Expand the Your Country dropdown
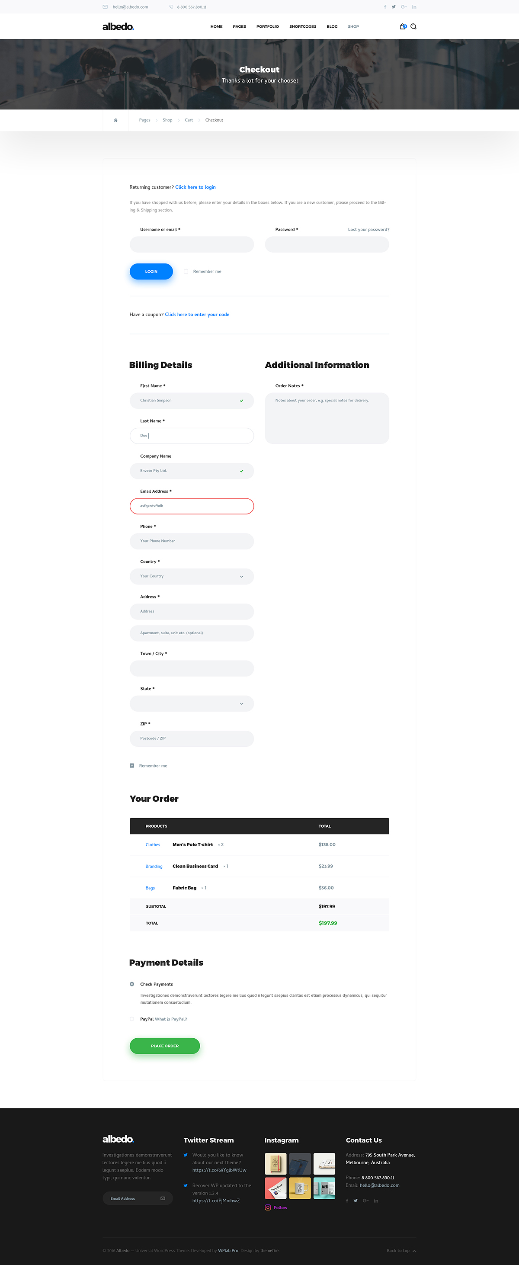519x1265 pixels. [192, 577]
